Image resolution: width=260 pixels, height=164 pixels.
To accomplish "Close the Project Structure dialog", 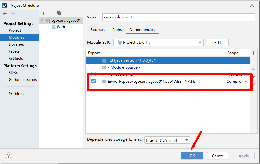I will coord(252,5).
